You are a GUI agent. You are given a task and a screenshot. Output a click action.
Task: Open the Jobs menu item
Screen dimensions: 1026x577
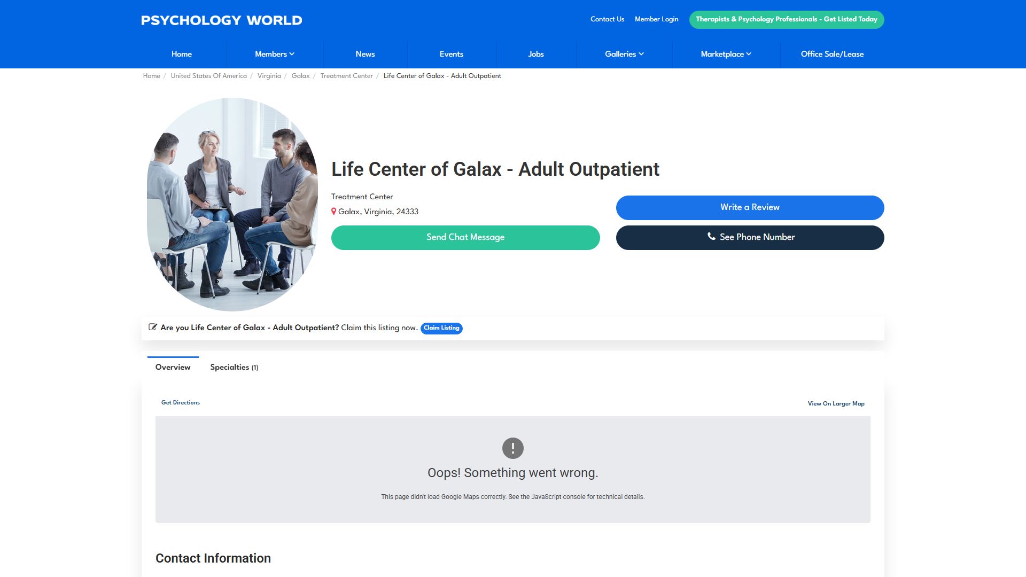pos(535,54)
